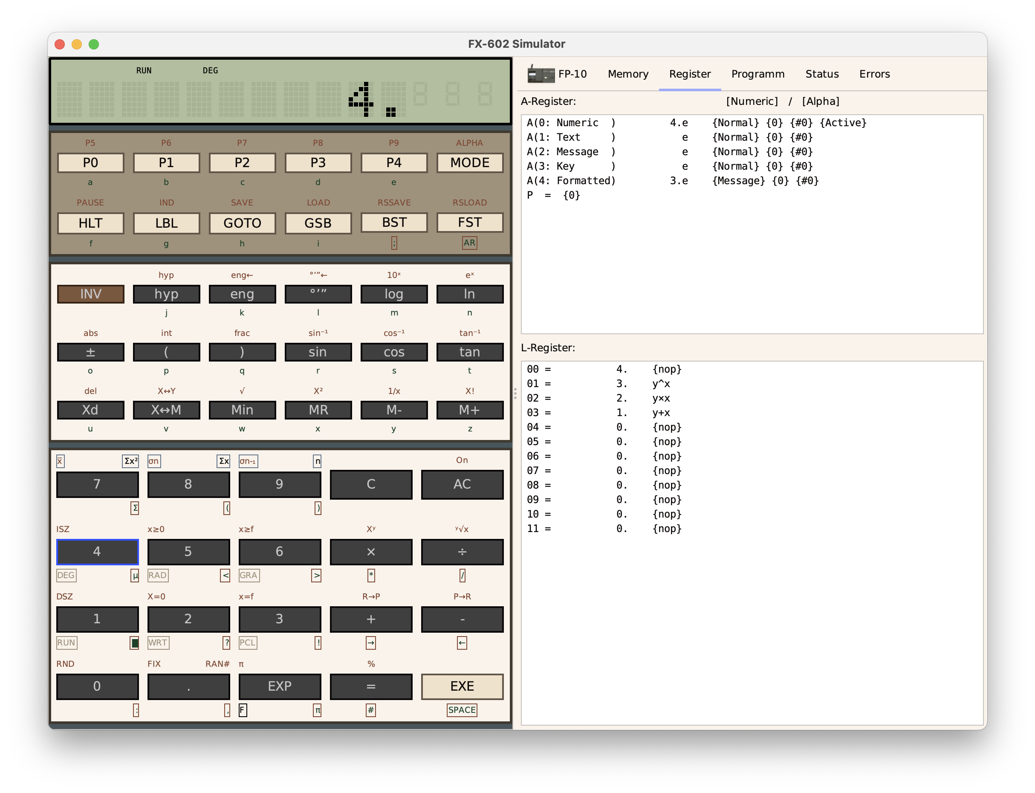Viewport: 1035px width, 793px height.
Task: Open the Programm tab
Action: pos(757,74)
